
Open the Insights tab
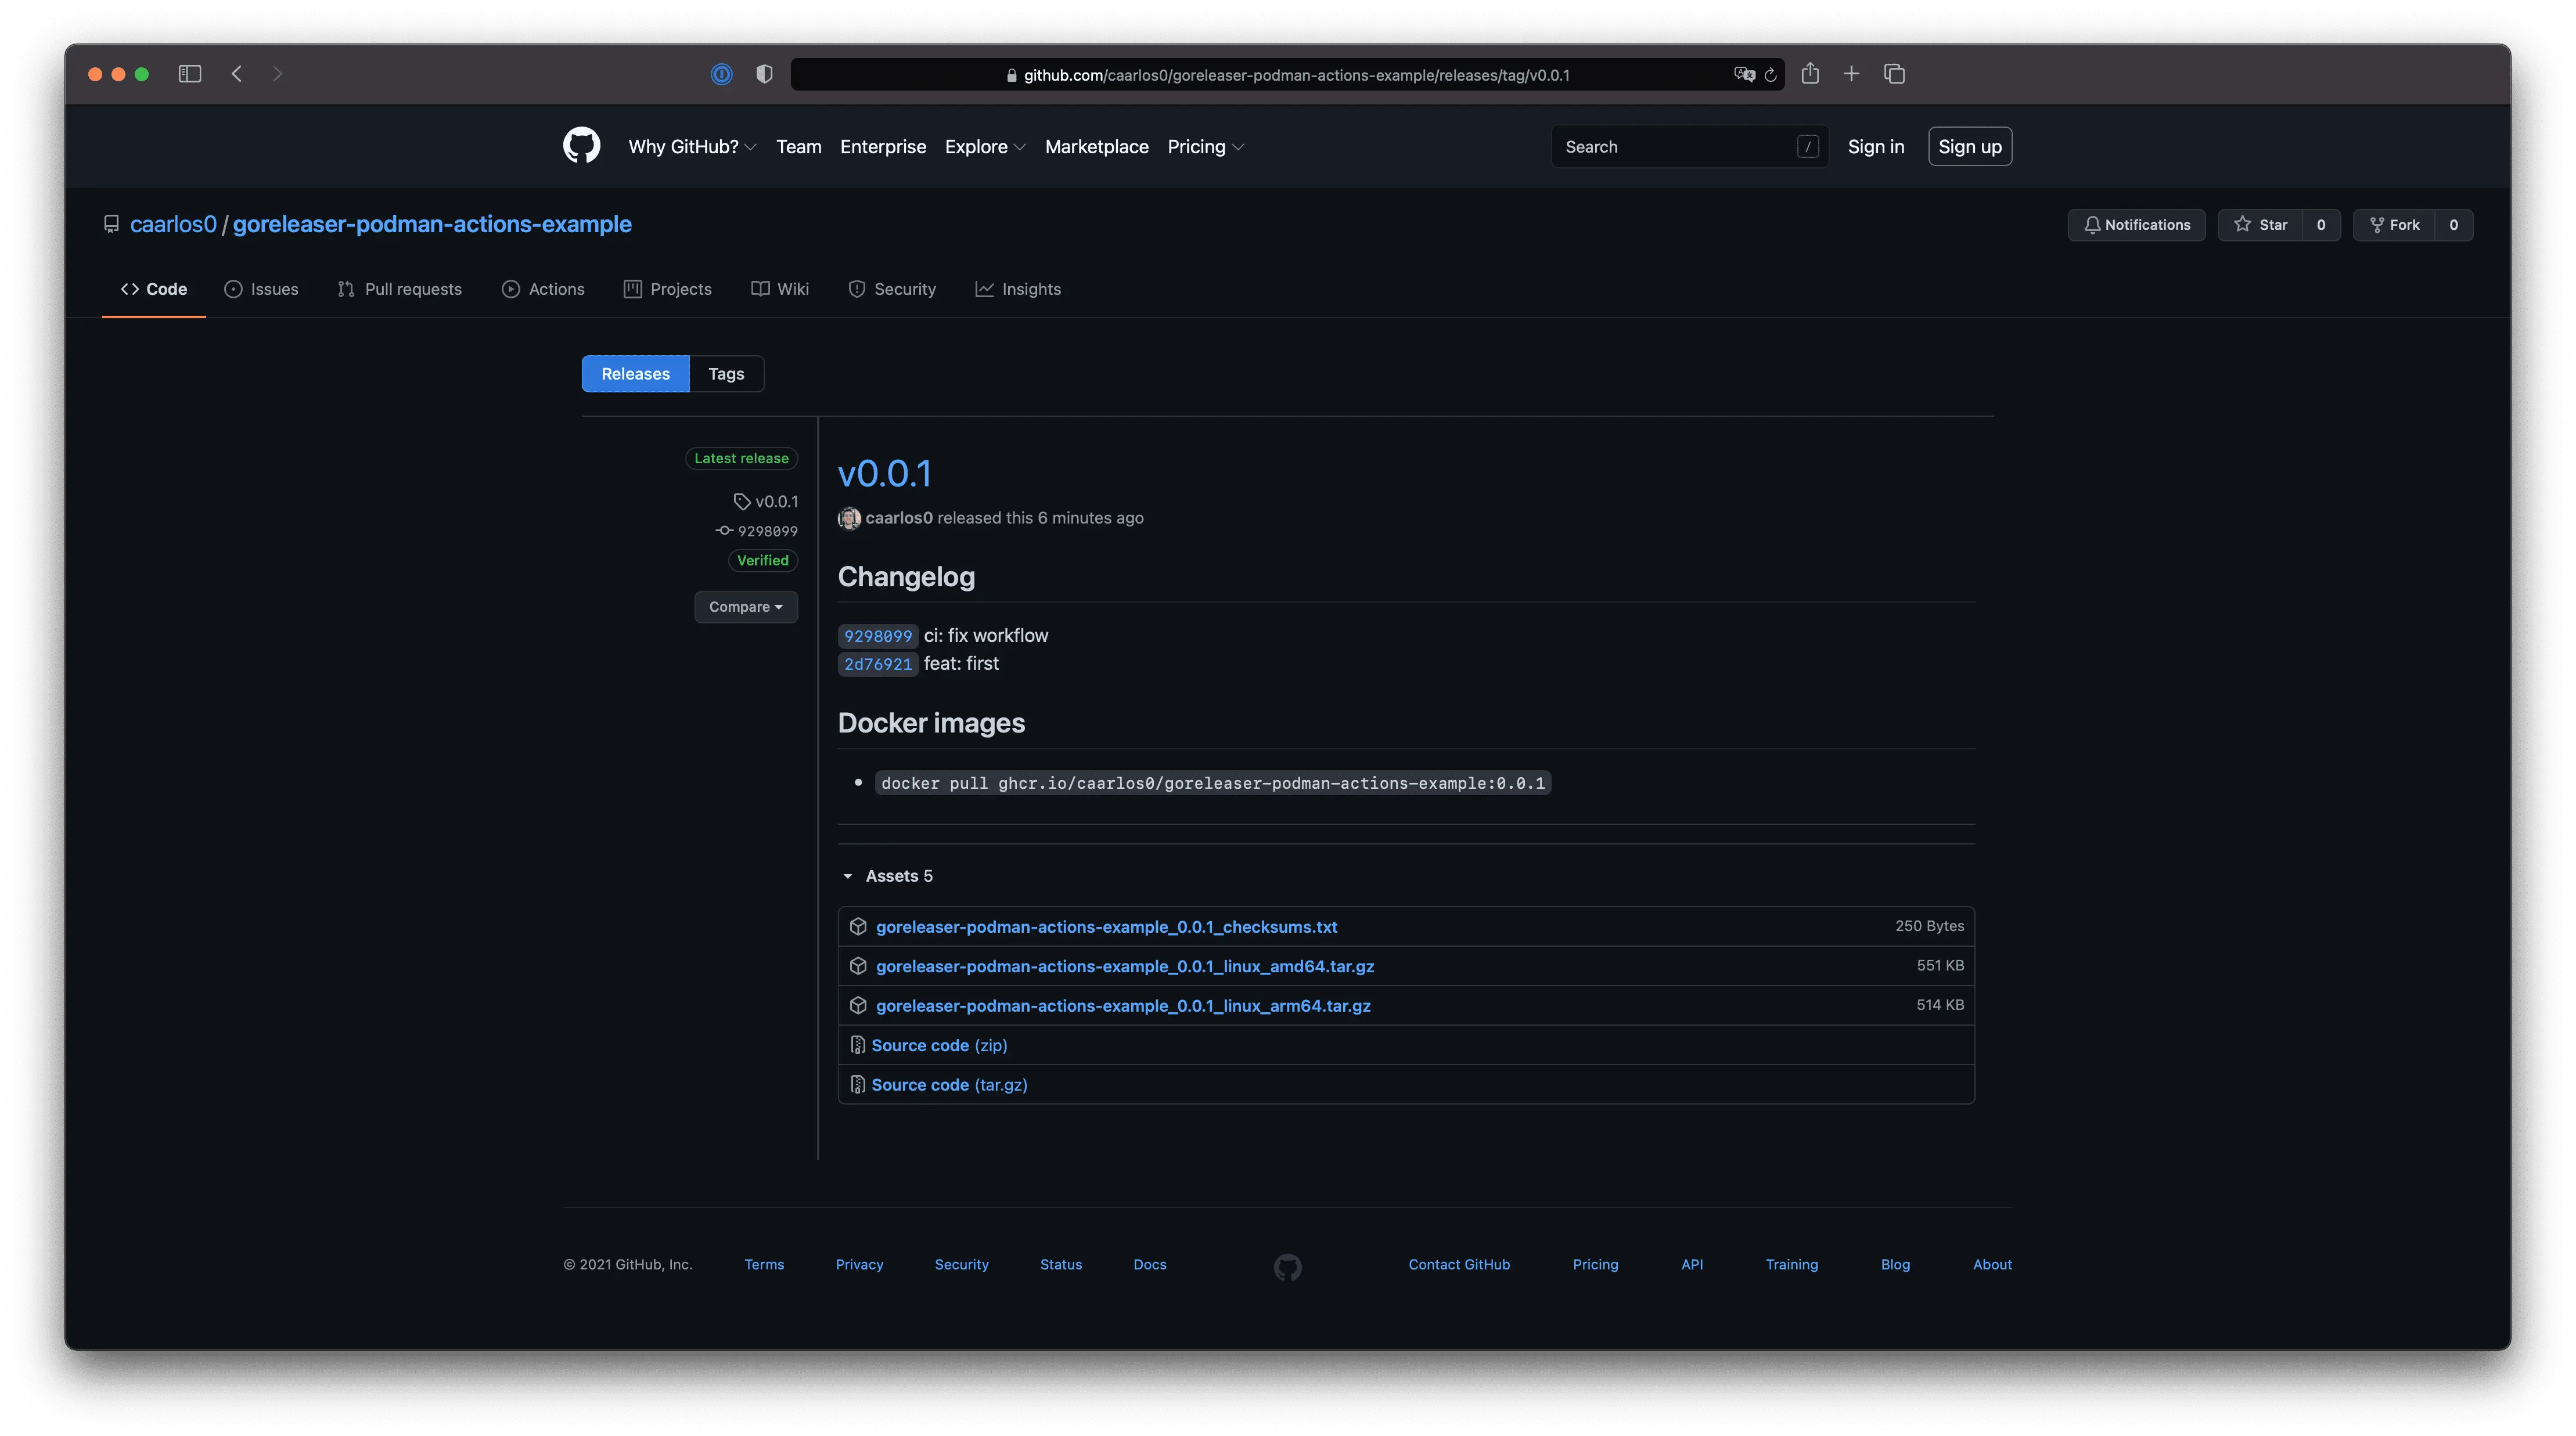[1018, 289]
